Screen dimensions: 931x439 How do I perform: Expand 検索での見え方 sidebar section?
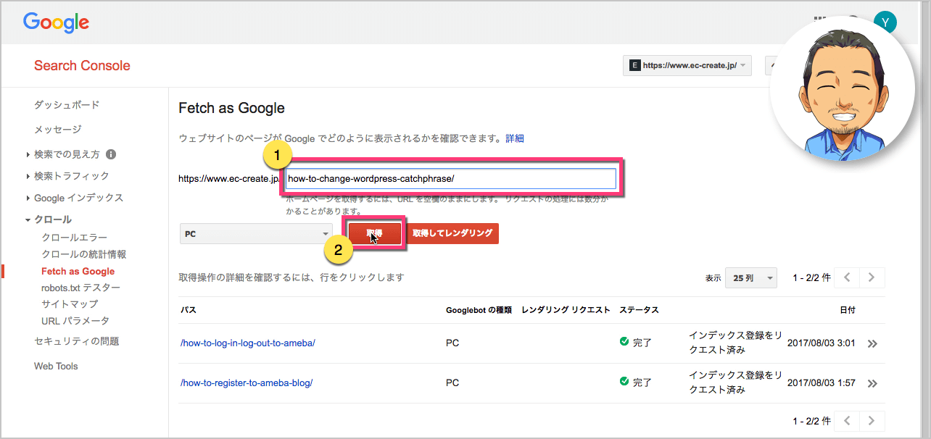(28, 154)
